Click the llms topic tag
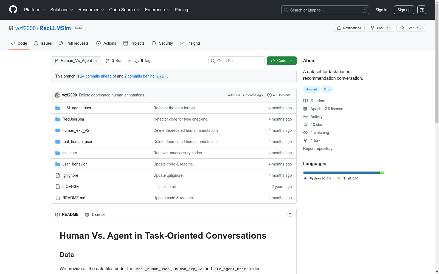This screenshot has height=274, width=439. pos(327,89)
